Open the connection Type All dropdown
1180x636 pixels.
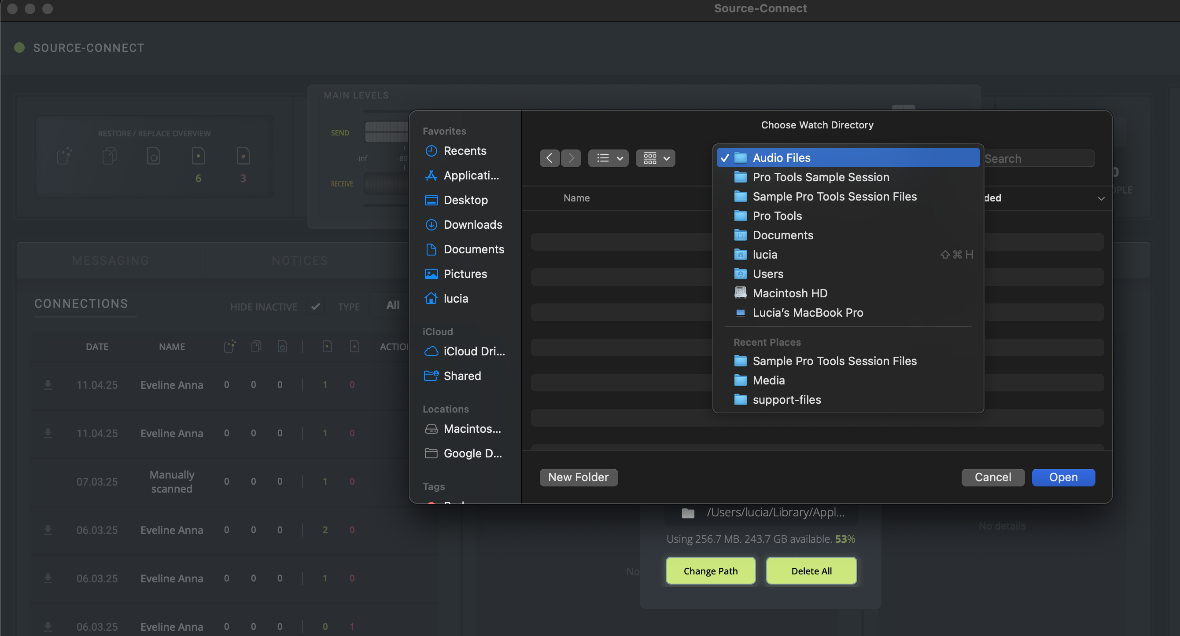[393, 305]
